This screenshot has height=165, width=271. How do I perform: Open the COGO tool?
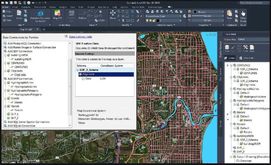tap(100, 20)
